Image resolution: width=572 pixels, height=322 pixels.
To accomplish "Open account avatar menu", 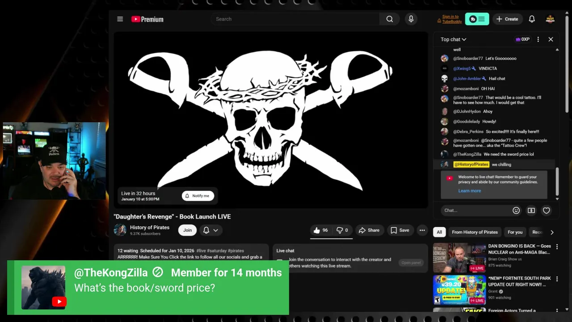I will tap(550, 19).
